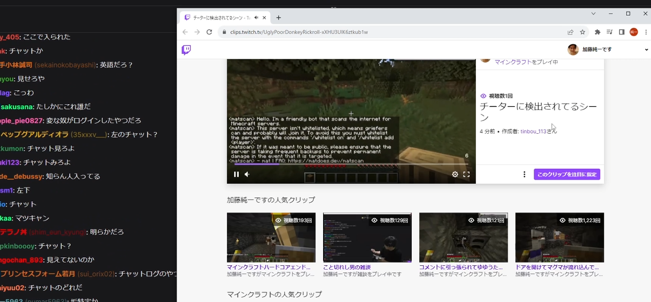Open the clip thumbnail with 視聴数129回

[367, 237]
